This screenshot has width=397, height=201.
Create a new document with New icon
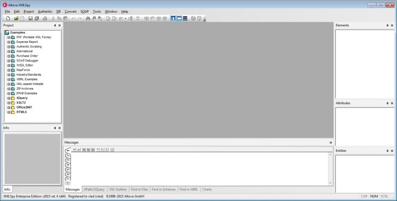8,19
